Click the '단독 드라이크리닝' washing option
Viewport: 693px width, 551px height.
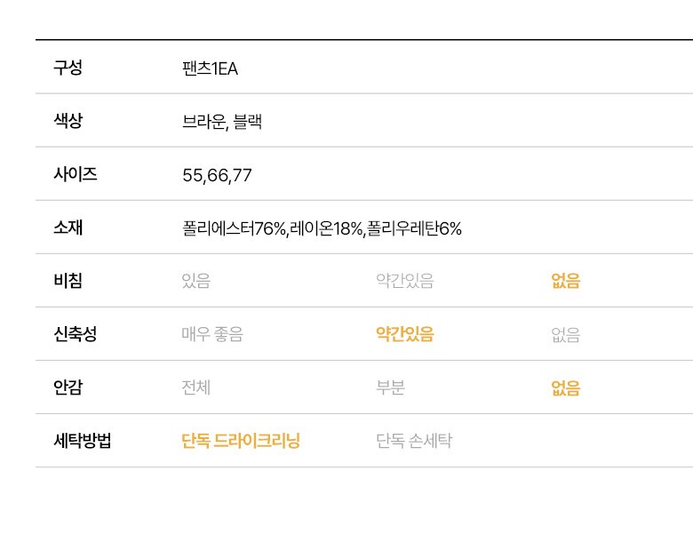coord(241,442)
